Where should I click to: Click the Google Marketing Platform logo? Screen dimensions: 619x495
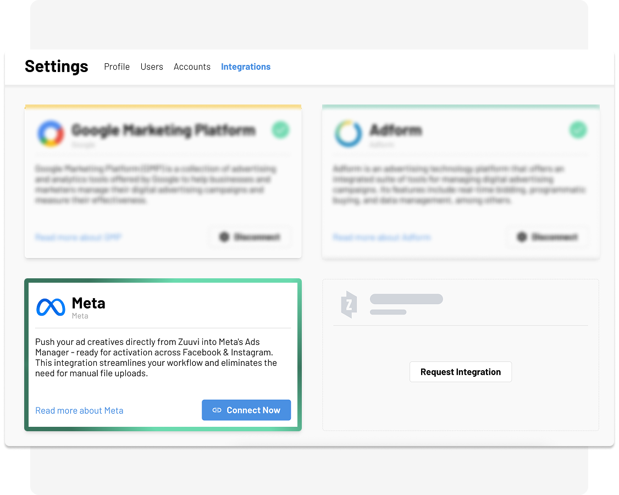[51, 134]
